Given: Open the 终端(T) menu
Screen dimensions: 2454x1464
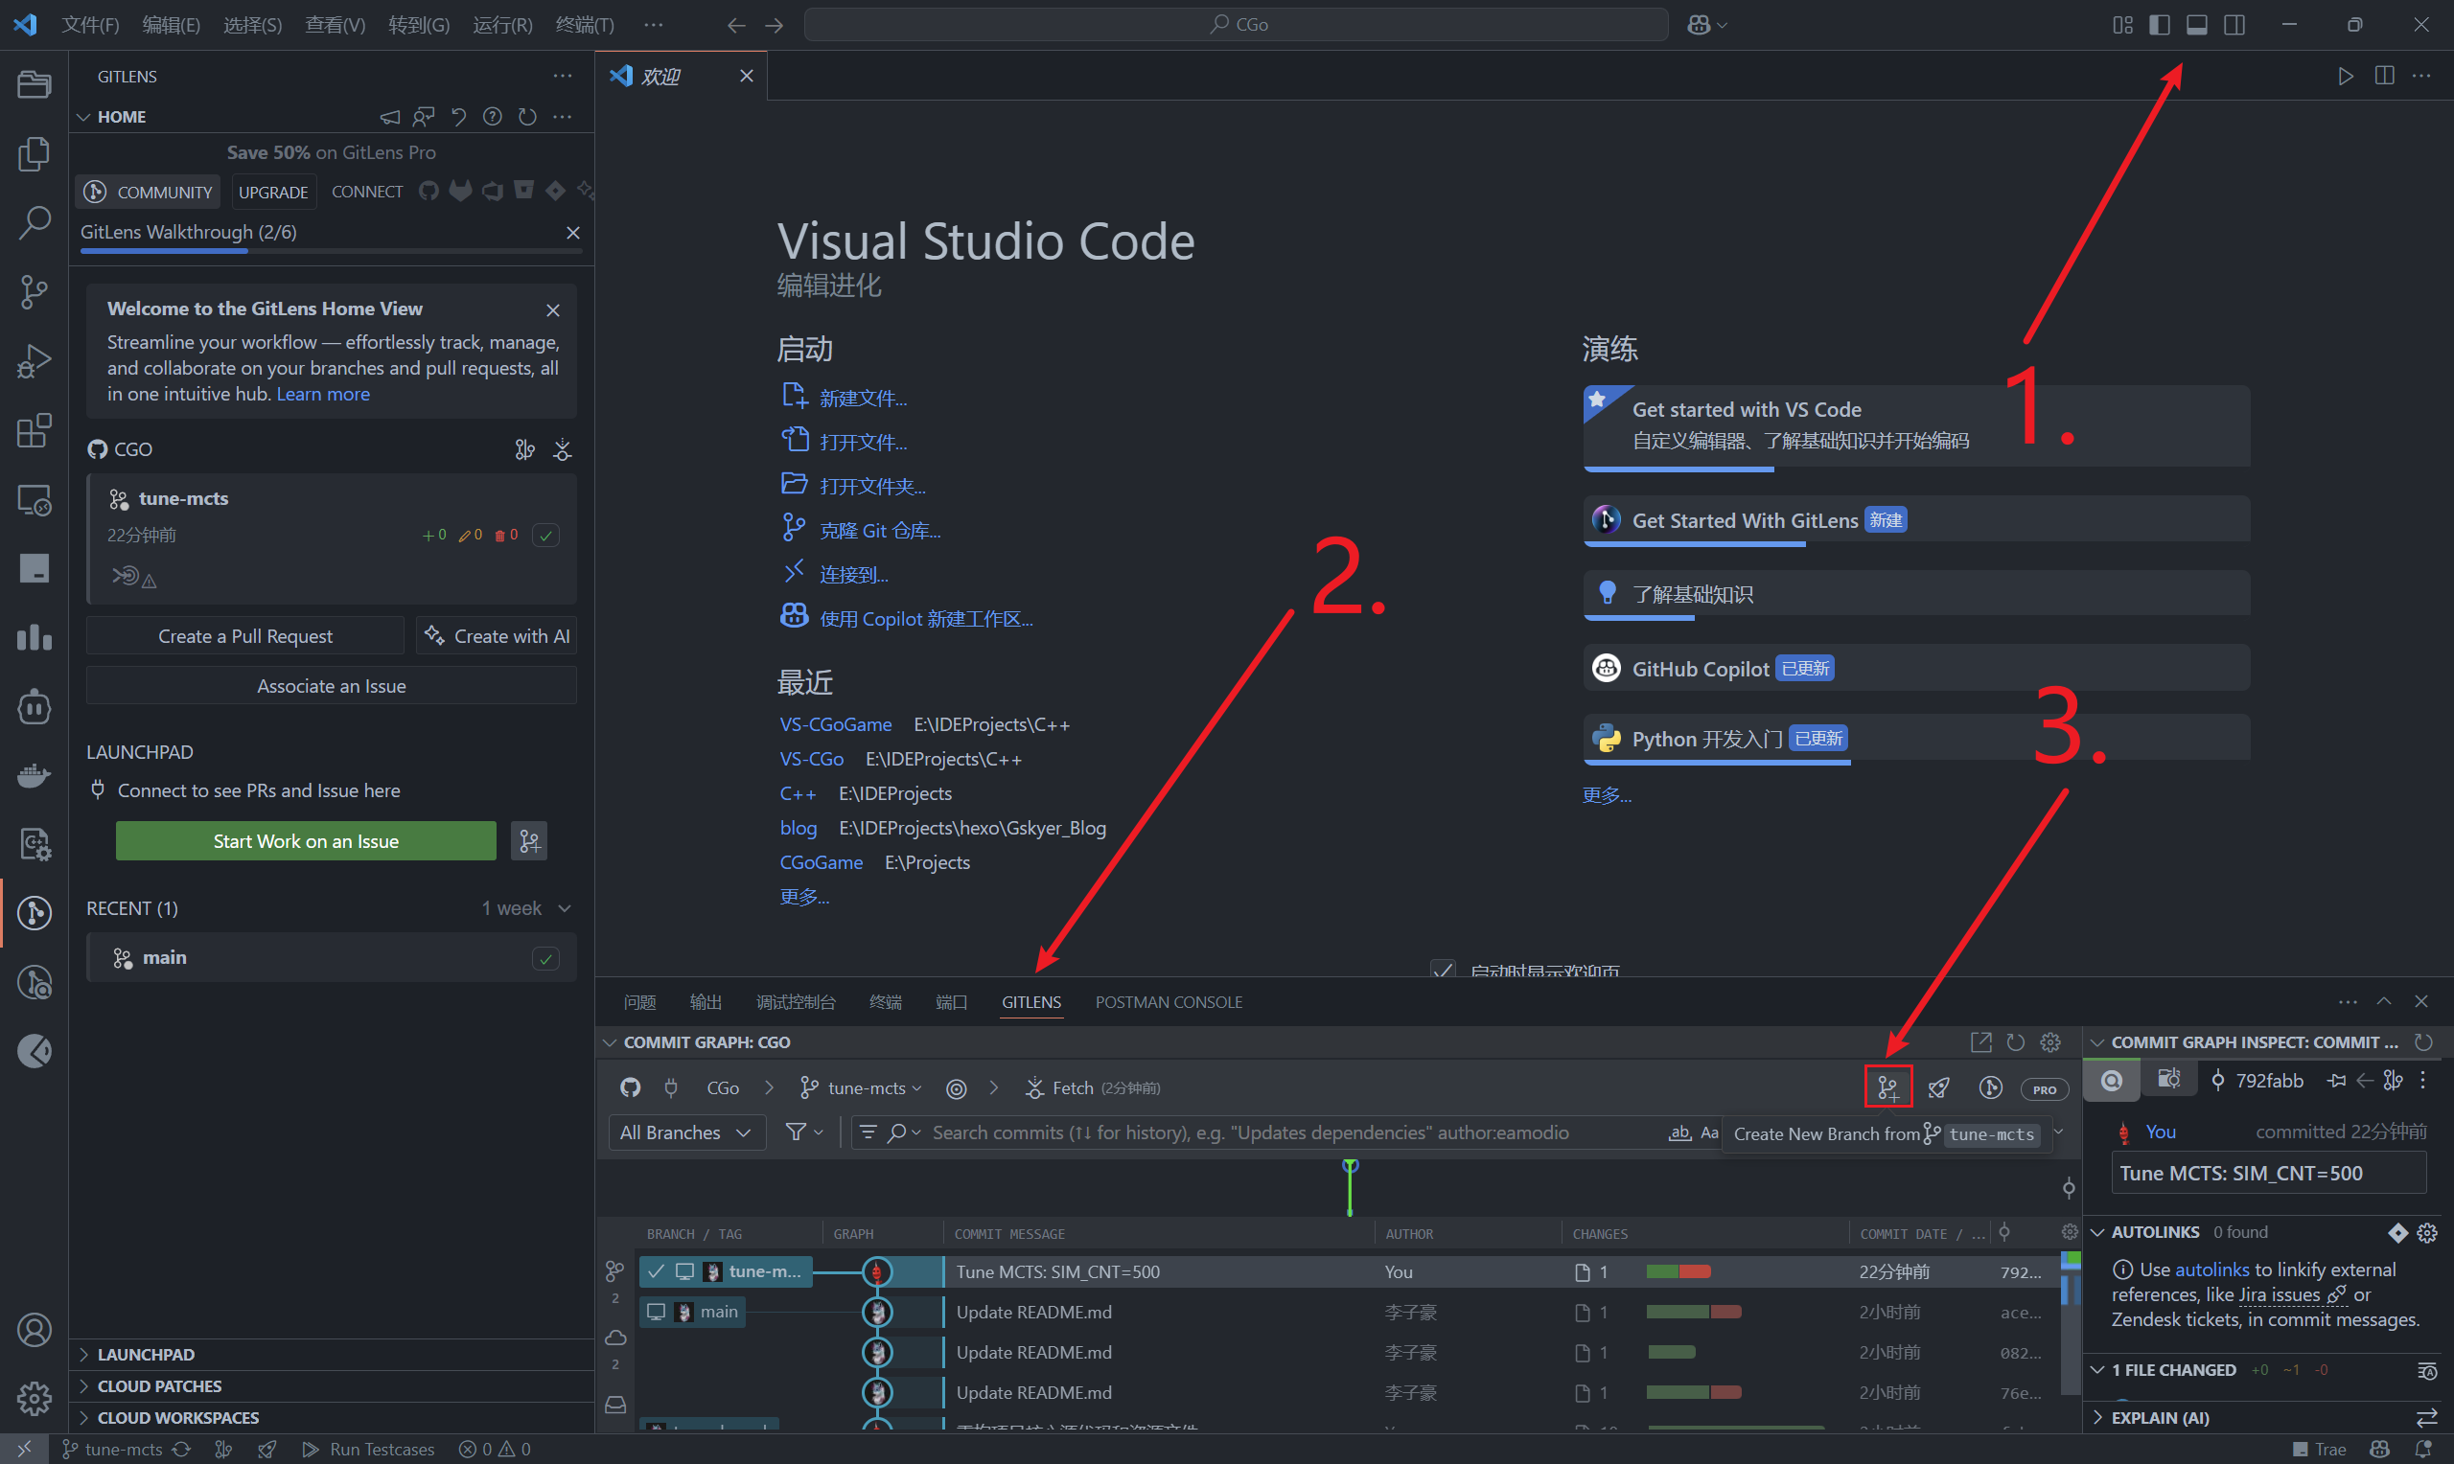Looking at the screenshot, I should [584, 25].
